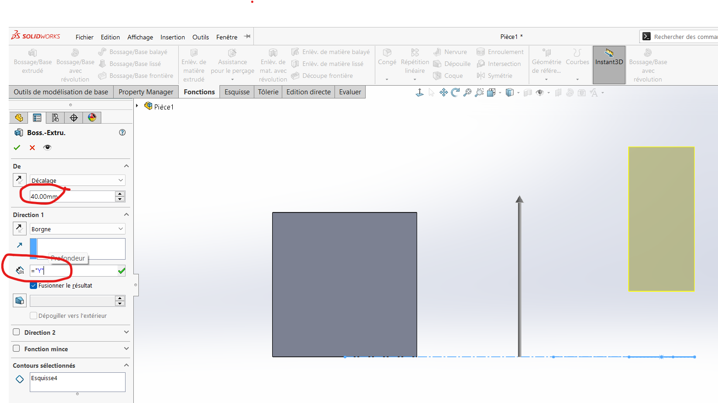Image resolution: width=718 pixels, height=403 pixels.
Task: Uncheck Fusionner le résultat
Action: coord(33,285)
